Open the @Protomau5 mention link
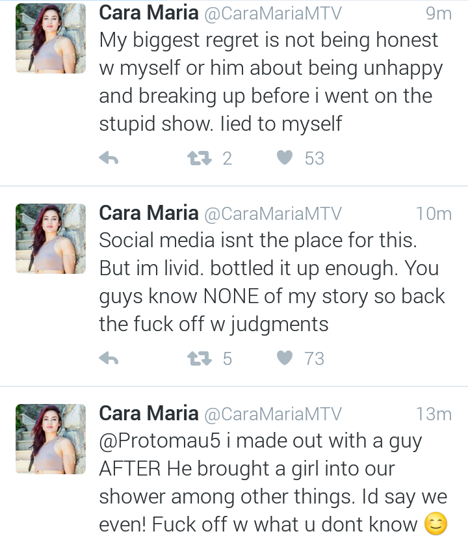This screenshot has width=468, height=538. [160, 441]
